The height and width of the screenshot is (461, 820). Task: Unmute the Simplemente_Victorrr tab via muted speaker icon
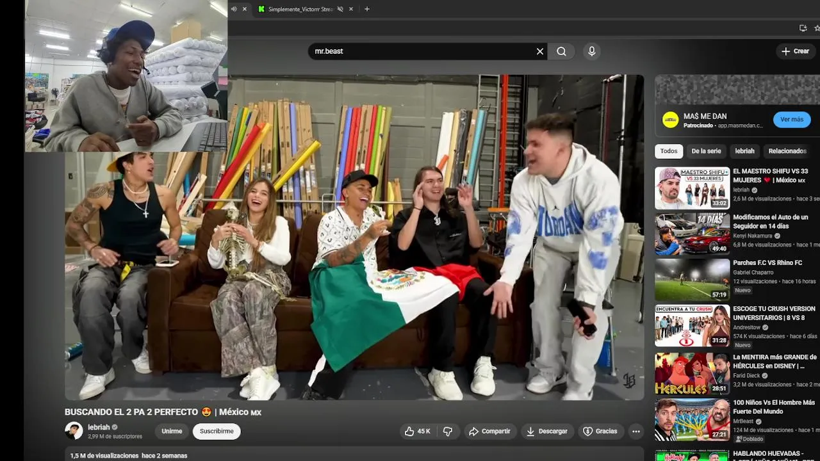pyautogui.click(x=340, y=9)
